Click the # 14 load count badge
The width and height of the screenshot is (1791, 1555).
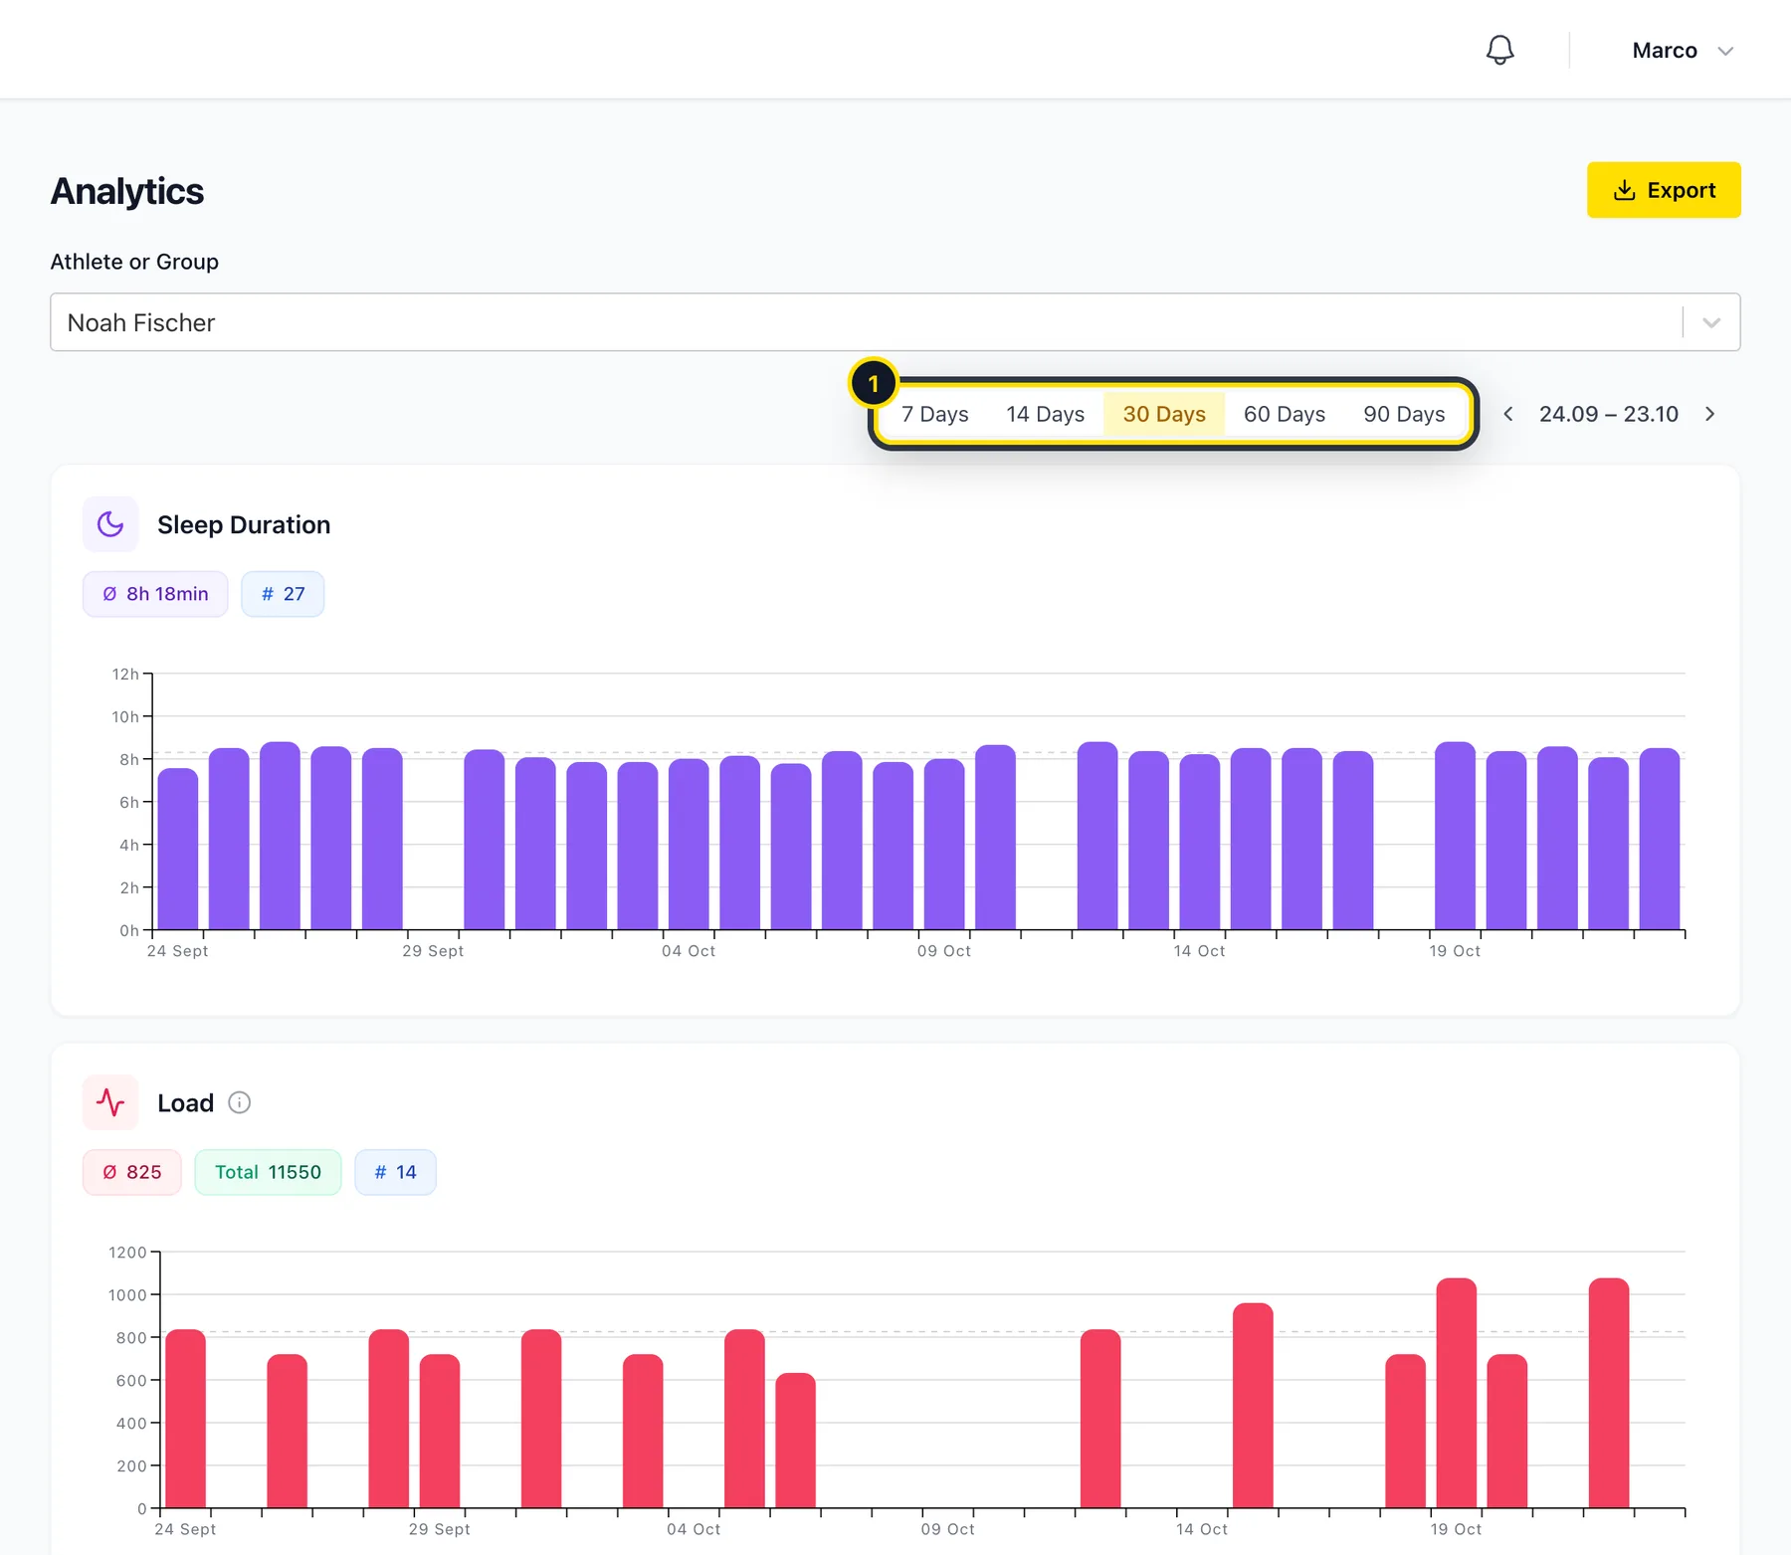point(395,1172)
